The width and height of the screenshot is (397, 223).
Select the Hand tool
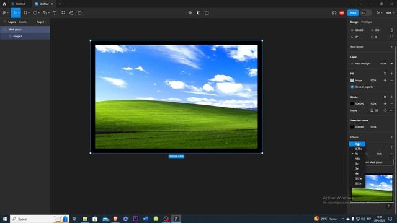[x=71, y=13]
